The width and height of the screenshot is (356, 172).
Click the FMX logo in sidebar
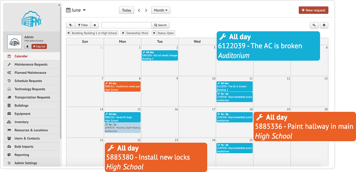pyautogui.click(x=31, y=19)
